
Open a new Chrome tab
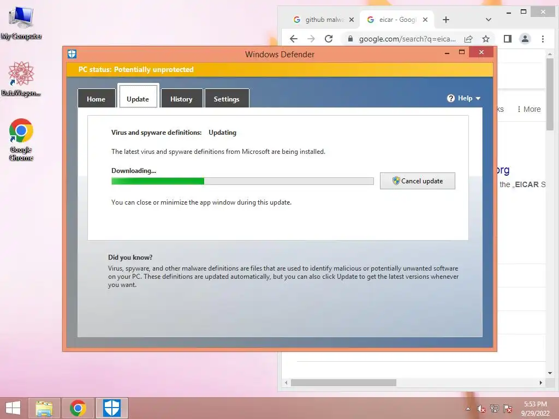(446, 20)
